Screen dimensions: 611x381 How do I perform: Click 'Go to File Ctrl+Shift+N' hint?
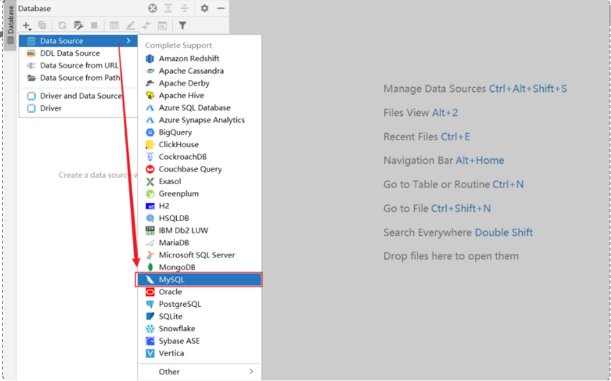coord(437,209)
